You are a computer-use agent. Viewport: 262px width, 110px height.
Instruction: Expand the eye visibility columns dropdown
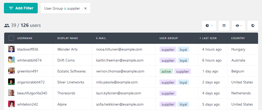[x=238, y=26]
